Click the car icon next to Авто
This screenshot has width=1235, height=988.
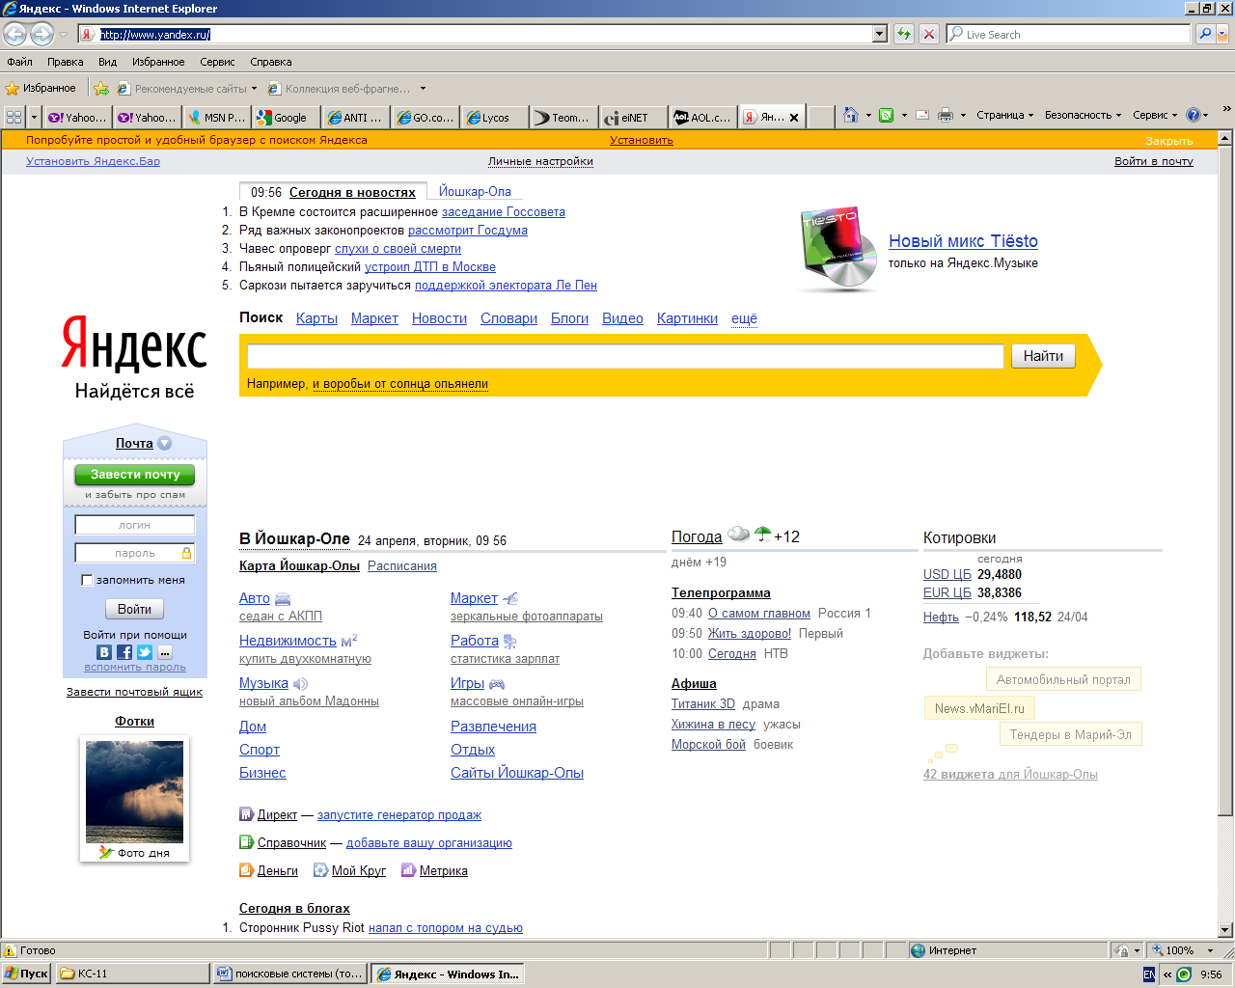283,599
